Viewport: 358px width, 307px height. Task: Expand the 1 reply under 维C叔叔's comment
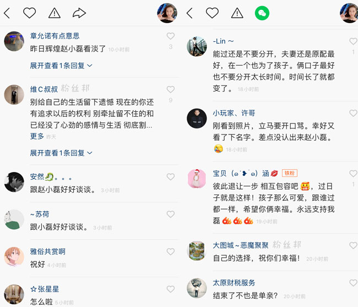(x=61, y=153)
